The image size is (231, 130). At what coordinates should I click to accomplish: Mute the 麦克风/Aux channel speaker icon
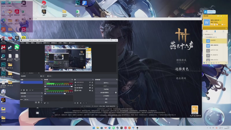(45, 86)
